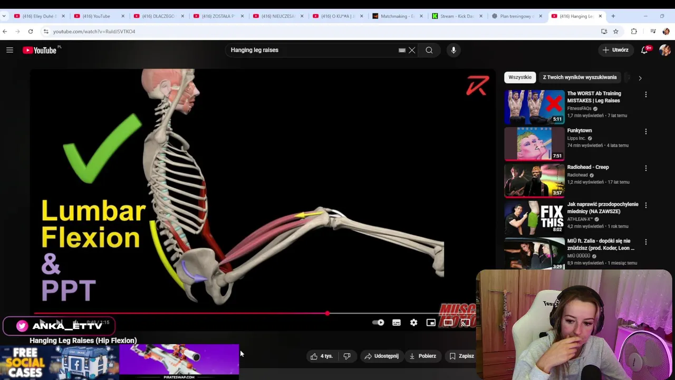Open options for The WORST Ab Training video

point(646,94)
